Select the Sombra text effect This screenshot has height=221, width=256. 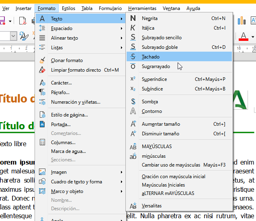(150, 102)
